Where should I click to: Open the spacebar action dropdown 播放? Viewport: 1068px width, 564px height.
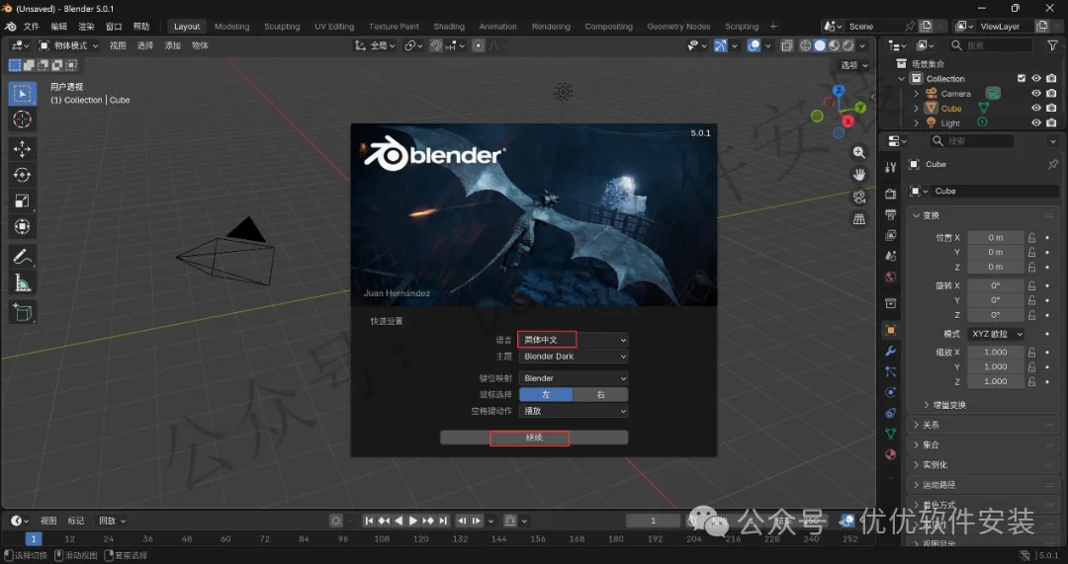[x=574, y=411]
